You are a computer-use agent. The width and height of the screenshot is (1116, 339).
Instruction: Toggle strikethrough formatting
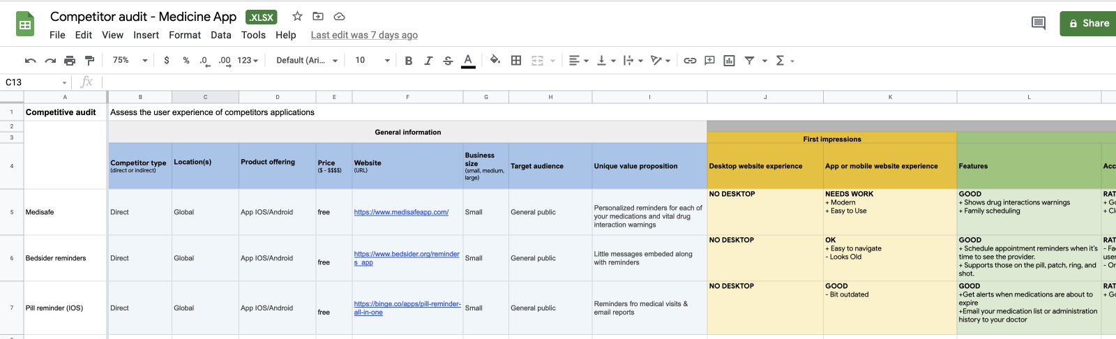point(448,61)
